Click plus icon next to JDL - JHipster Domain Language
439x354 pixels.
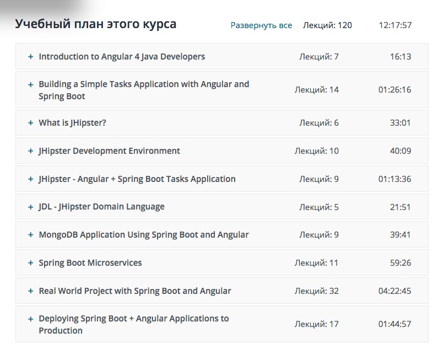point(31,207)
